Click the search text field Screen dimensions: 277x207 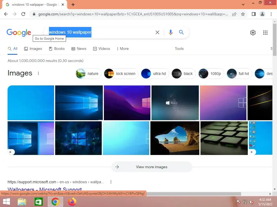[101, 32]
